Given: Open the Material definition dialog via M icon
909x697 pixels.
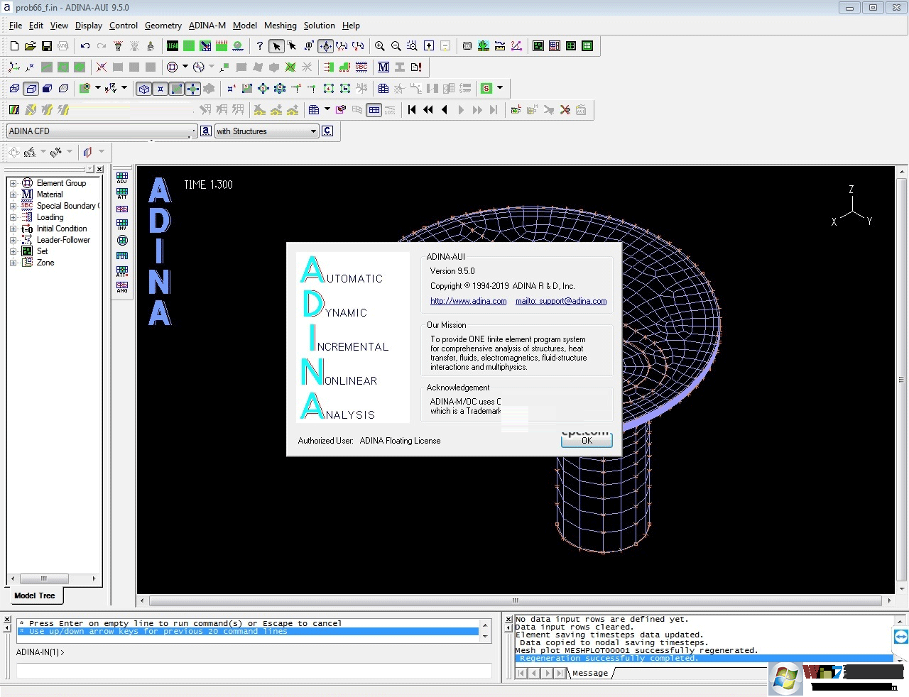Looking at the screenshot, I should (383, 67).
